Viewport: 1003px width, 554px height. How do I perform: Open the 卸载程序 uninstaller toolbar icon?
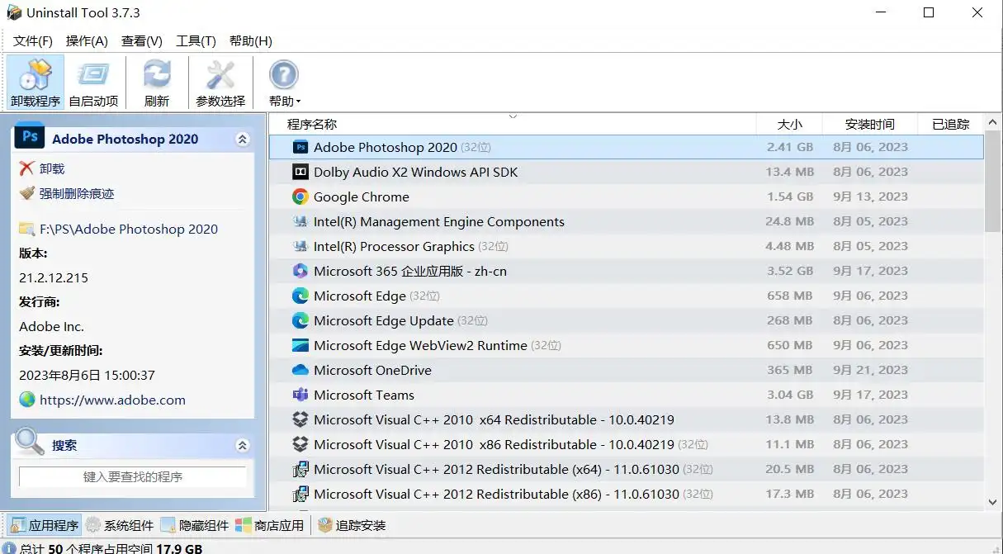pos(35,83)
